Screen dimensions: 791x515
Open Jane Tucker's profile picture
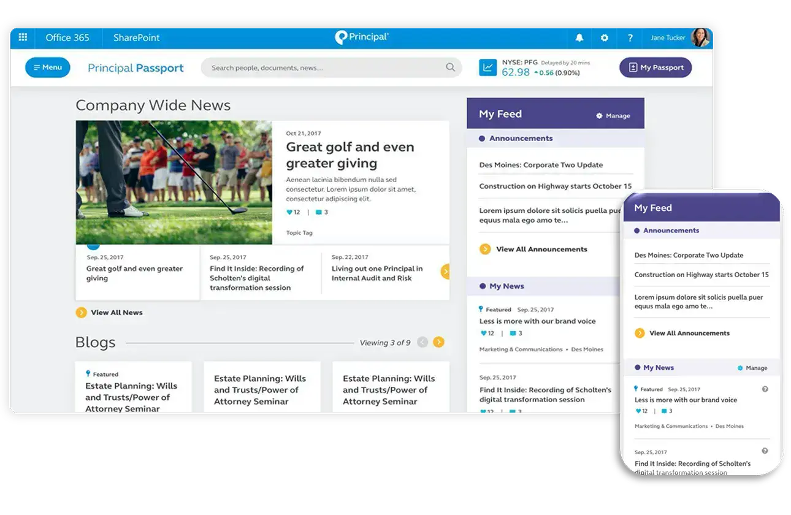[701, 37]
